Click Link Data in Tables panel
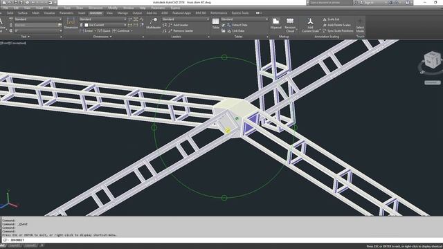Viewport: 443px width, 249px height. [235, 30]
